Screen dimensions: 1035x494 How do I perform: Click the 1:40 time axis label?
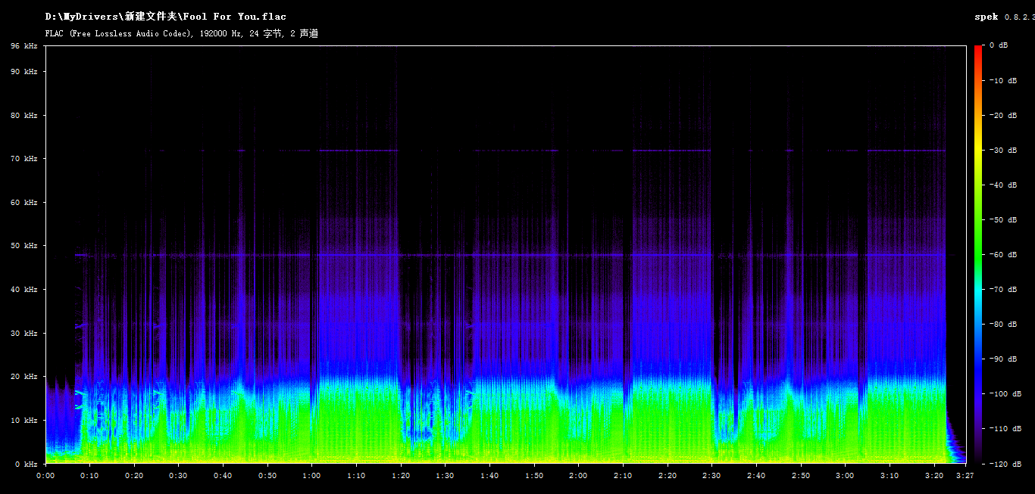pos(489,476)
